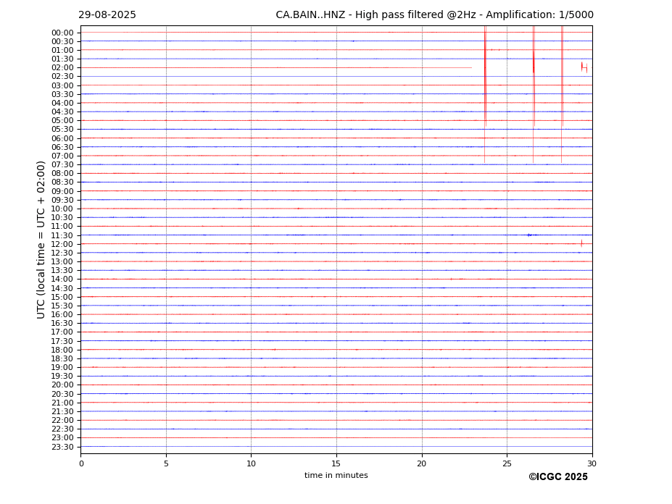Click the 12:30 time row label

pyautogui.click(x=62, y=253)
